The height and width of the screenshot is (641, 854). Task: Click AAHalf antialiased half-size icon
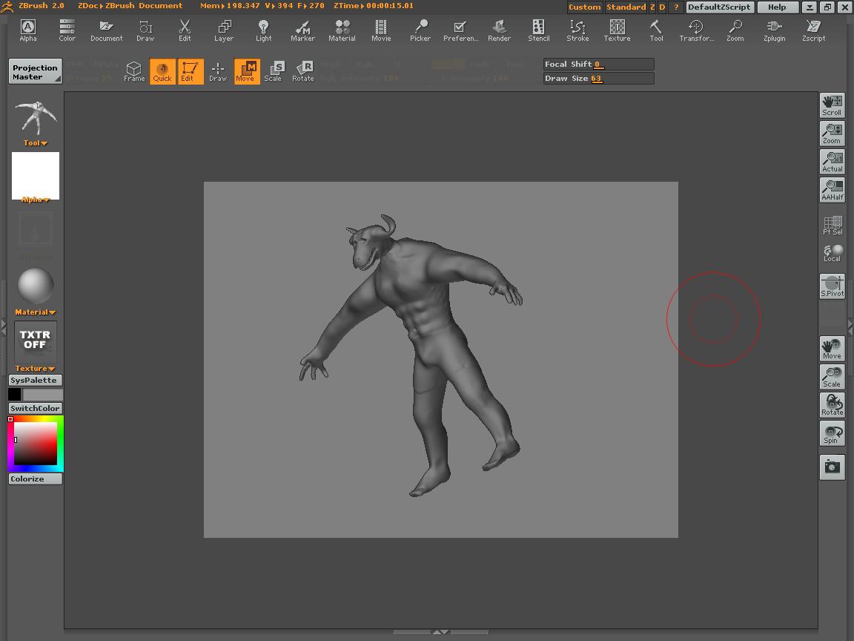click(832, 190)
